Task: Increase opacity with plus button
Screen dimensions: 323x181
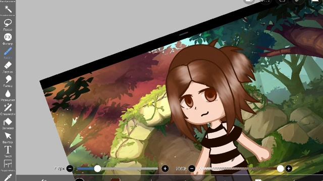Action: [x=289, y=169]
